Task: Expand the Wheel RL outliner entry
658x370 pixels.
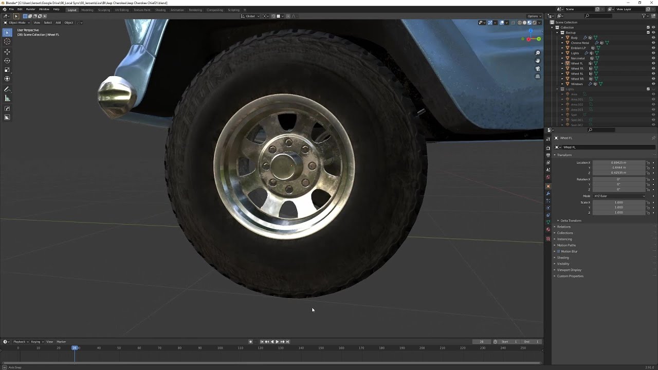Action: pyautogui.click(x=562, y=73)
